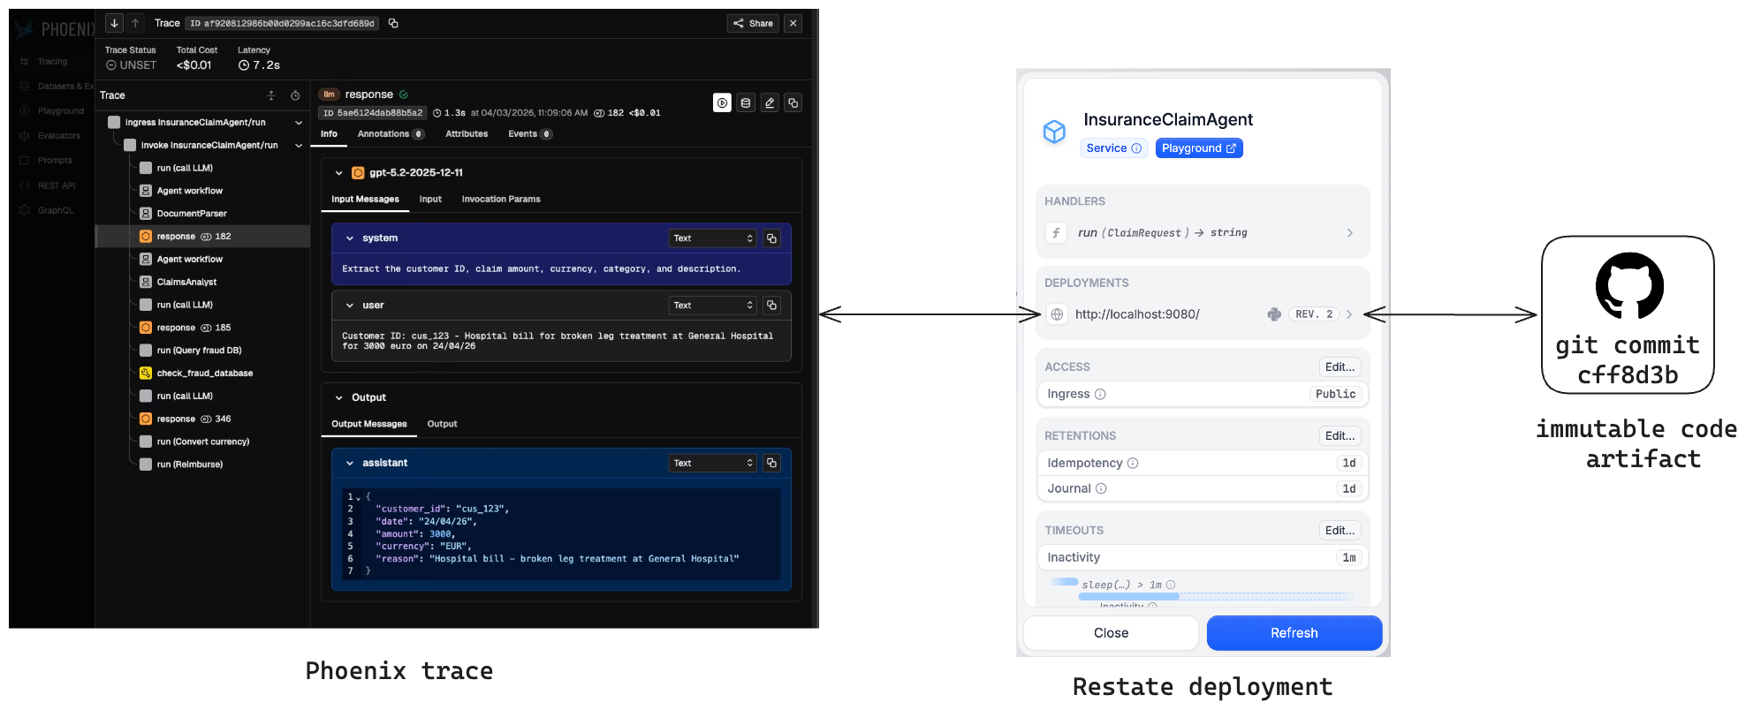1761x710 pixels.
Task: Toggle span timing icon in Trace header
Action: [x=295, y=95]
